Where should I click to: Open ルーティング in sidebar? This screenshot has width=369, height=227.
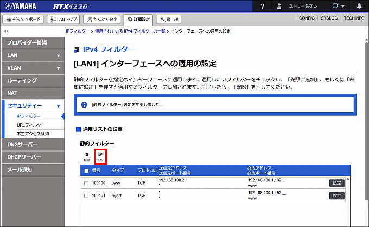[33, 81]
